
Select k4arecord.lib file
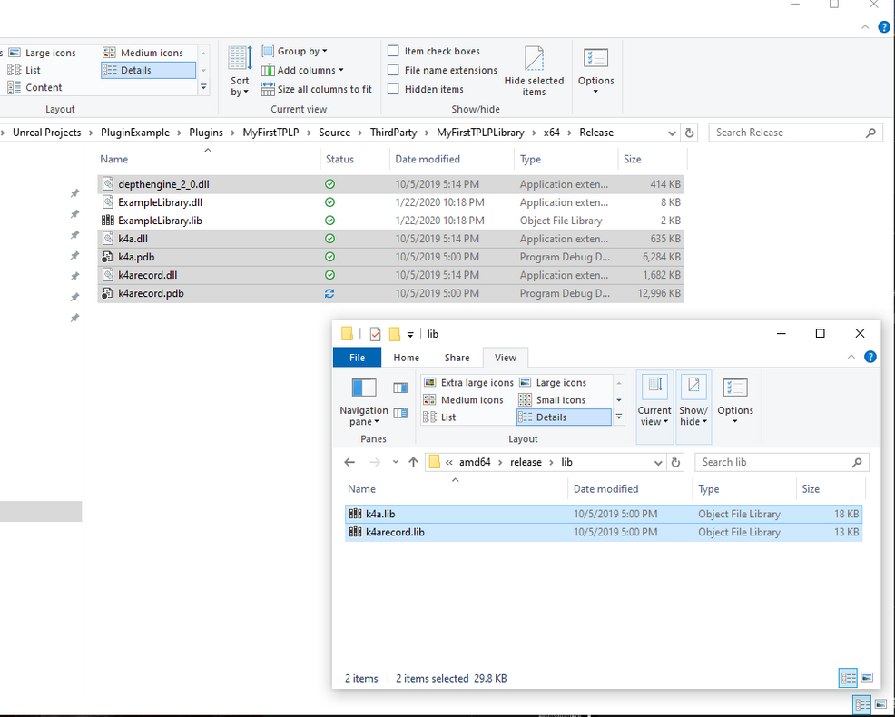pos(604,532)
